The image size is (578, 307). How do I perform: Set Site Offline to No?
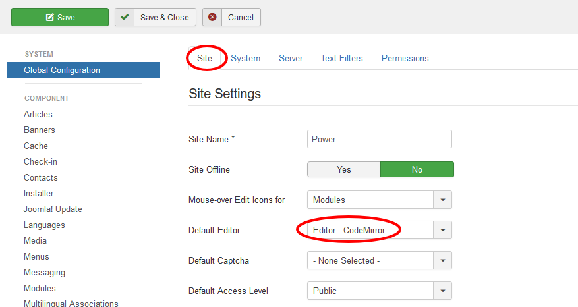click(x=417, y=169)
